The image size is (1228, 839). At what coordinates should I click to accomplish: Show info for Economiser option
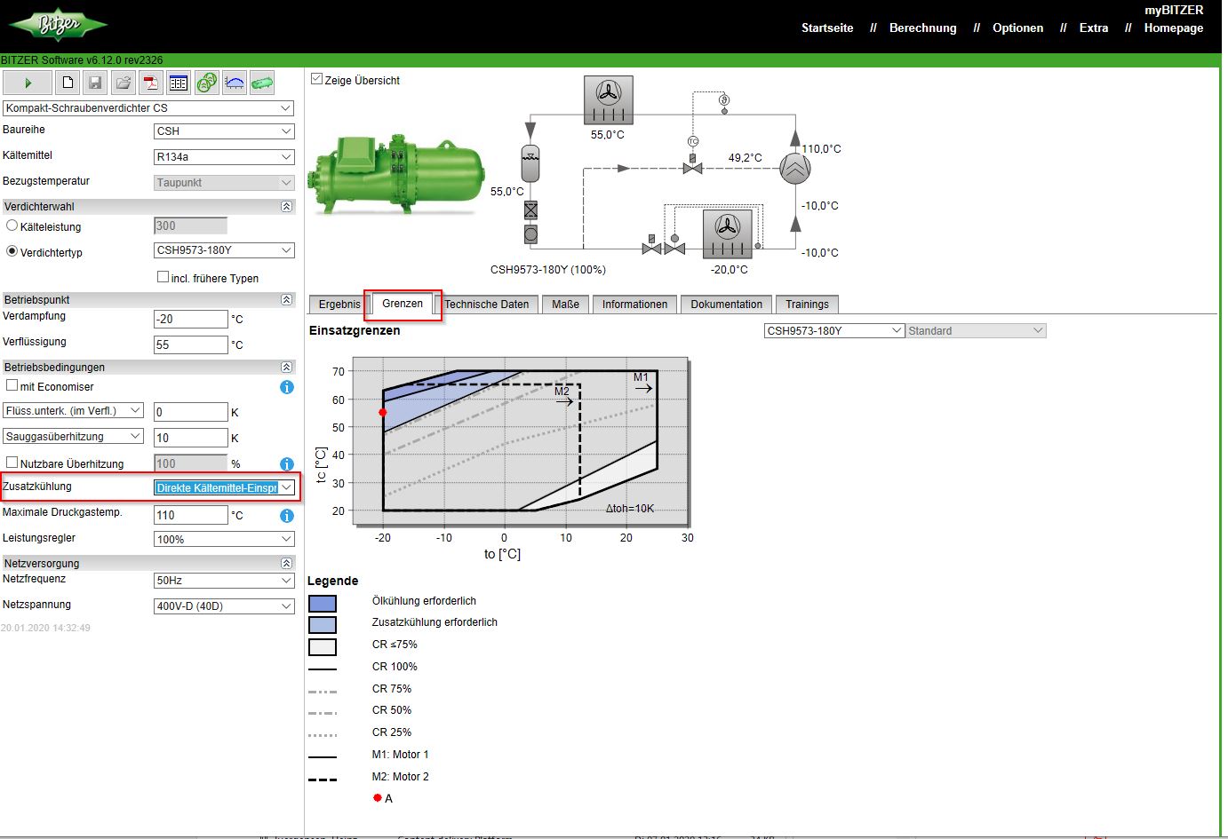pos(287,387)
